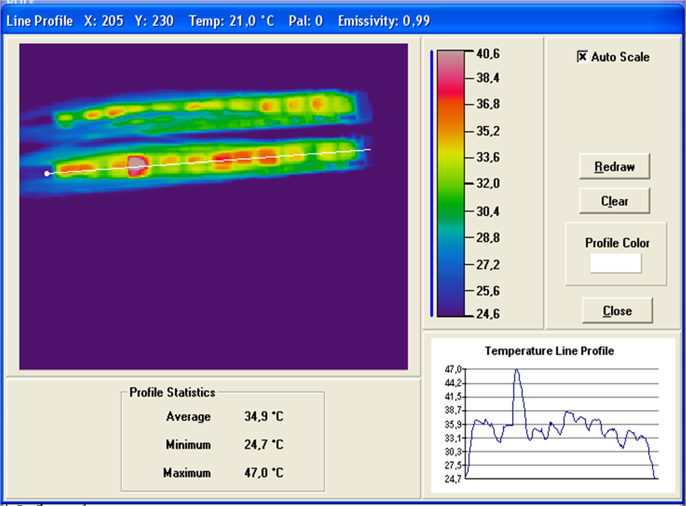Click the Temperature Line Profile chart title

click(x=549, y=351)
